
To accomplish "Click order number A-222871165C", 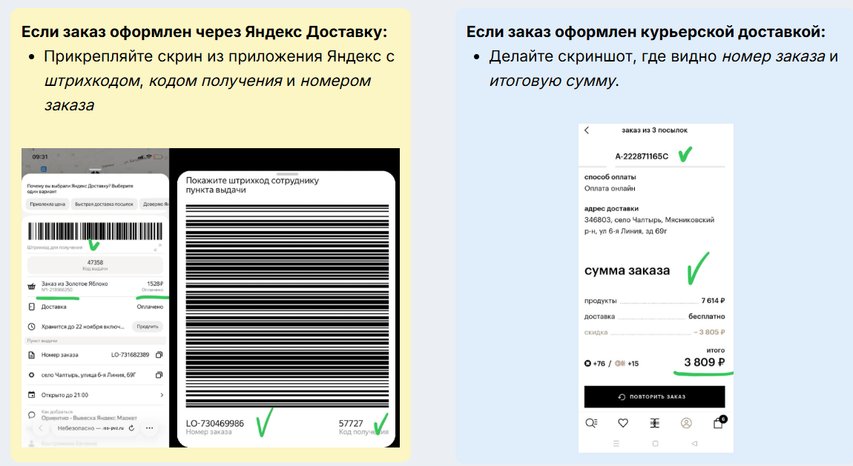I will pos(642,156).
